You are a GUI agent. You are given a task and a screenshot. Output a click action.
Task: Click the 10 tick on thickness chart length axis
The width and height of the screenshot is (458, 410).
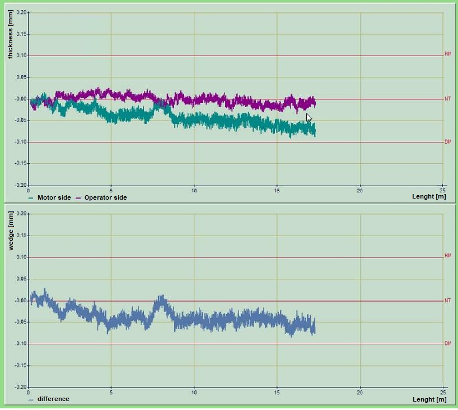[194, 190]
